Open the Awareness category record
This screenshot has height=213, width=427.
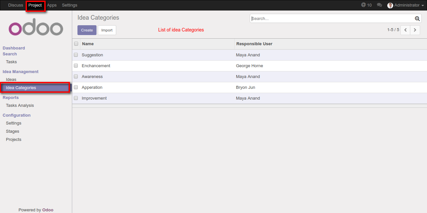(x=92, y=77)
